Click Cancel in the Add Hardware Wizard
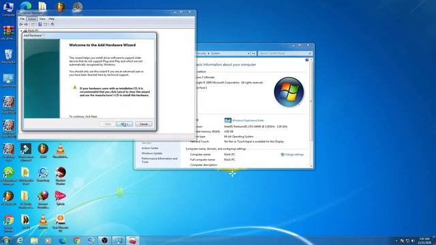 144,124
